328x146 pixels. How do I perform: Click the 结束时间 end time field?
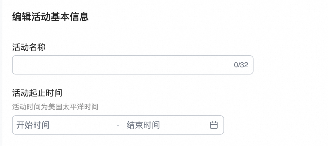pyautogui.click(x=143, y=125)
